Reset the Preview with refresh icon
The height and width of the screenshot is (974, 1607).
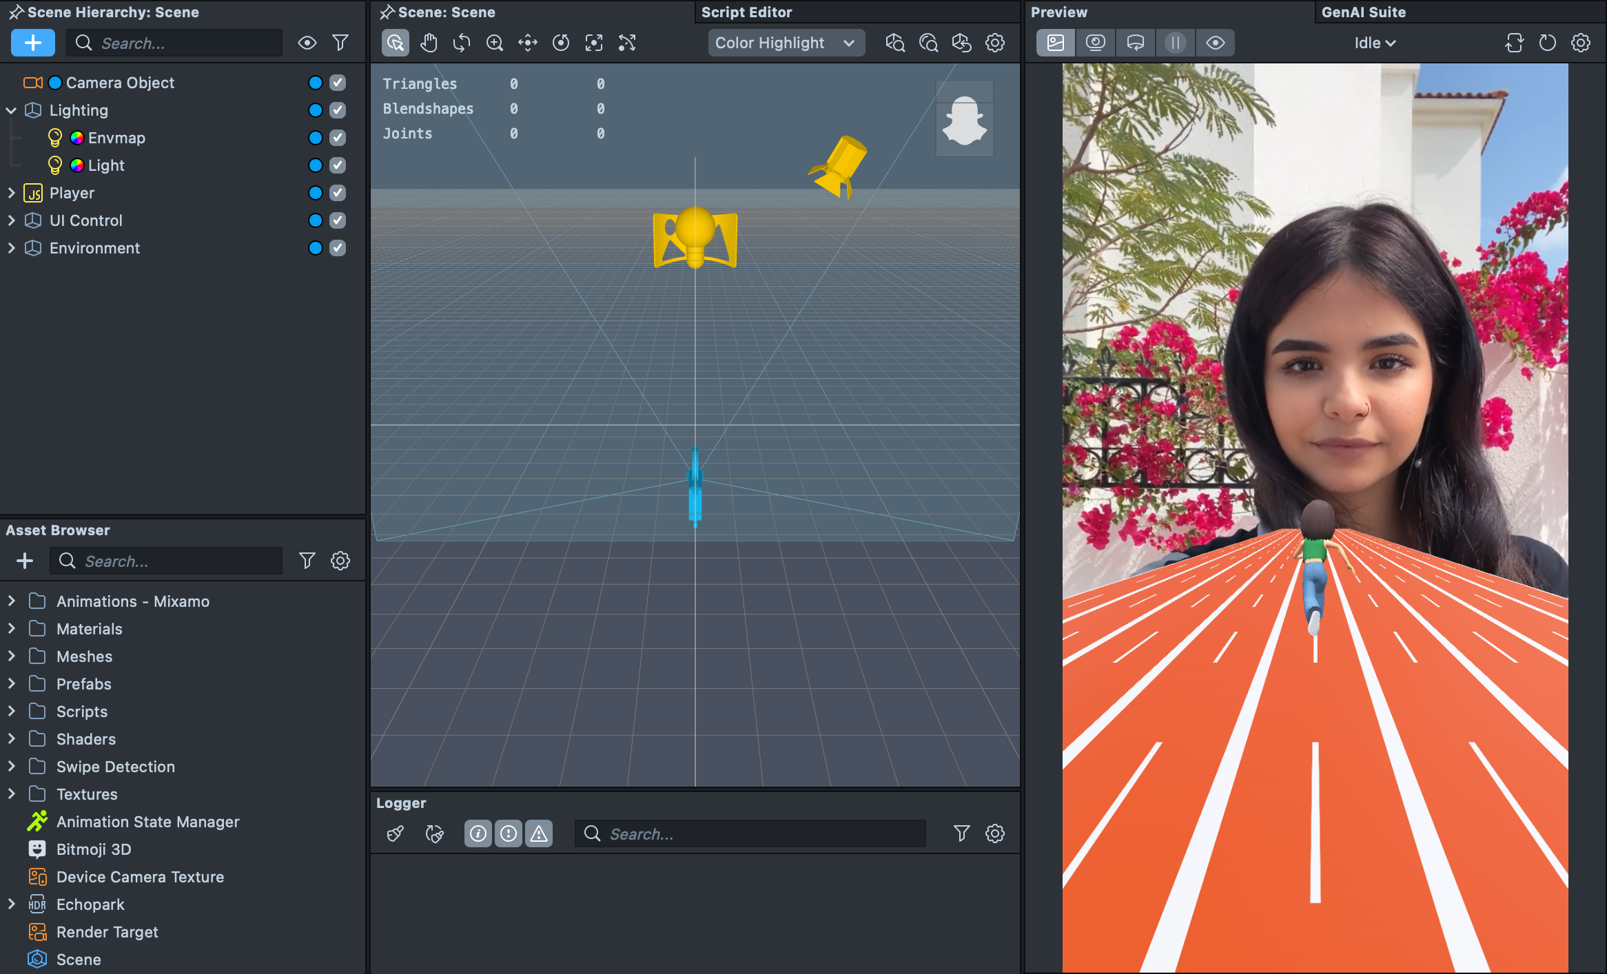pos(1548,43)
